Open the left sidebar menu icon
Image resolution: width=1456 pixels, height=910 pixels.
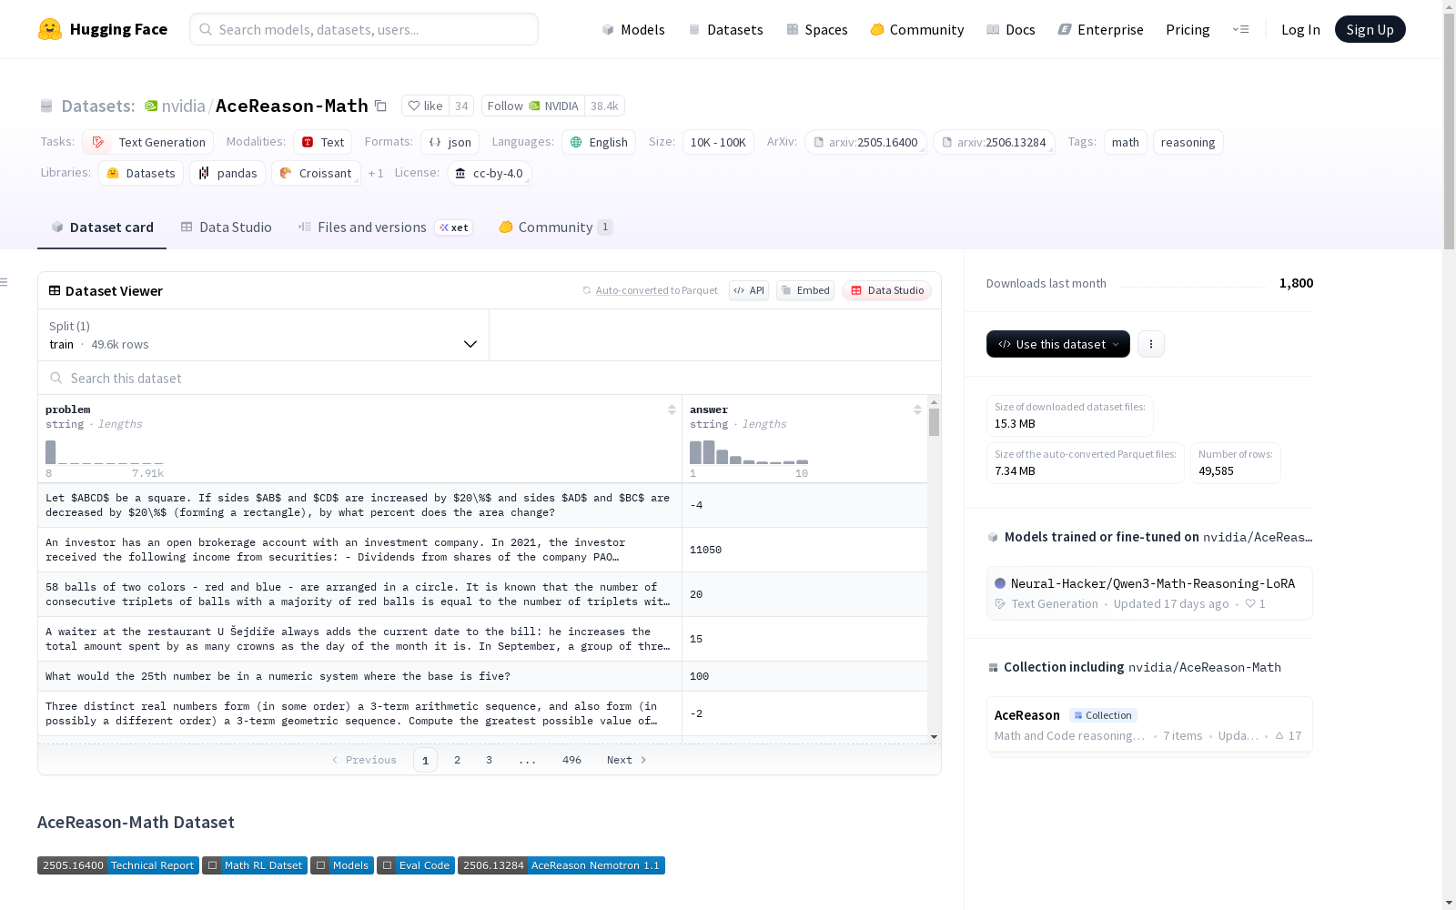pos(5,282)
